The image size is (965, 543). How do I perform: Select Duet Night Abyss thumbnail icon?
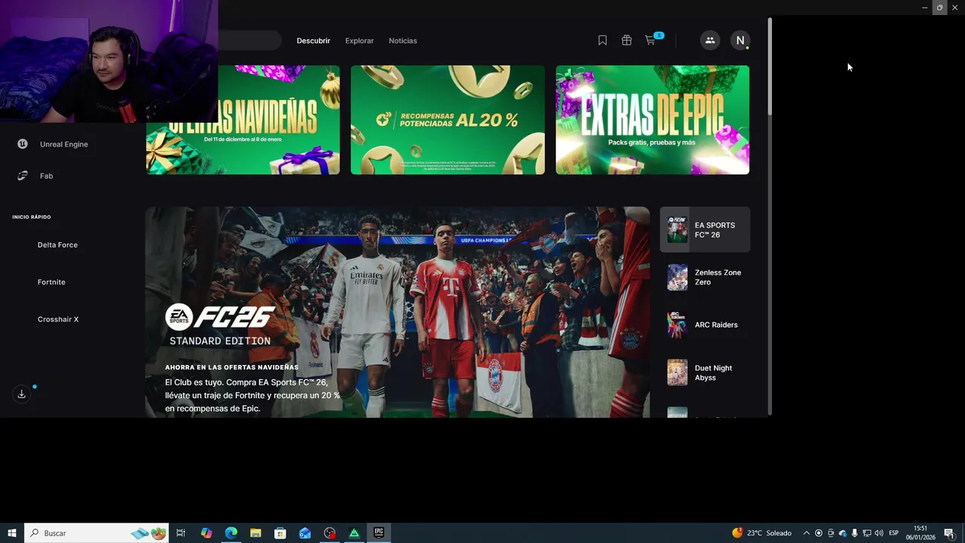[677, 373]
